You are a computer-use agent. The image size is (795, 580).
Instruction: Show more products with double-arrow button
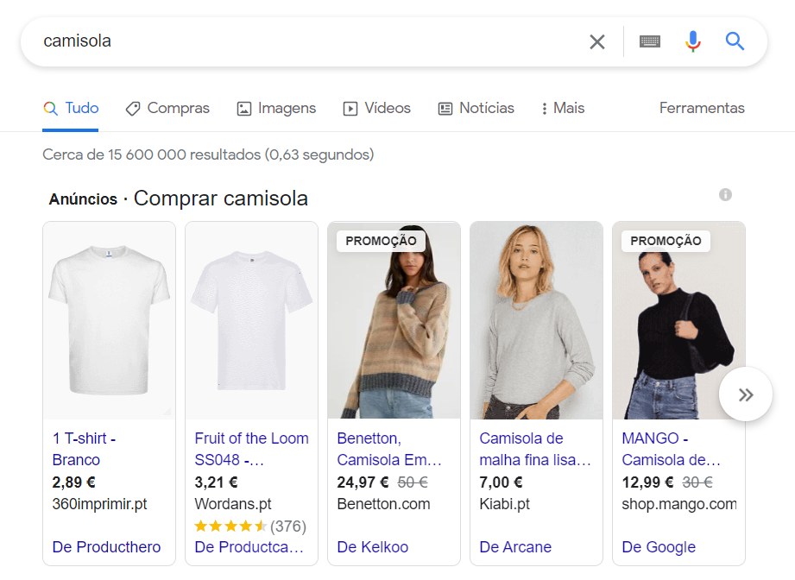pyautogui.click(x=745, y=394)
